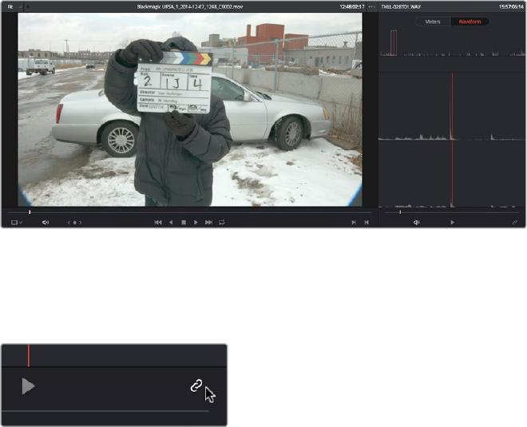Mute the video viewer volume icon

click(x=46, y=223)
